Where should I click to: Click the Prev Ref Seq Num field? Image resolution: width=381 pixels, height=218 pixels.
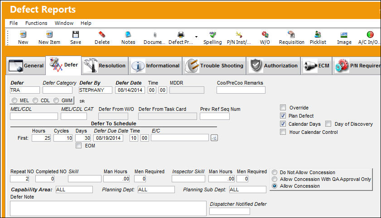(x=215, y=116)
